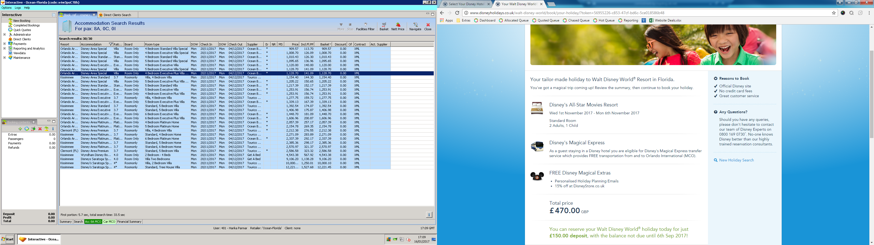874x245 pixels.
Task: Expand the Administrator tree node
Action: pos(4,35)
